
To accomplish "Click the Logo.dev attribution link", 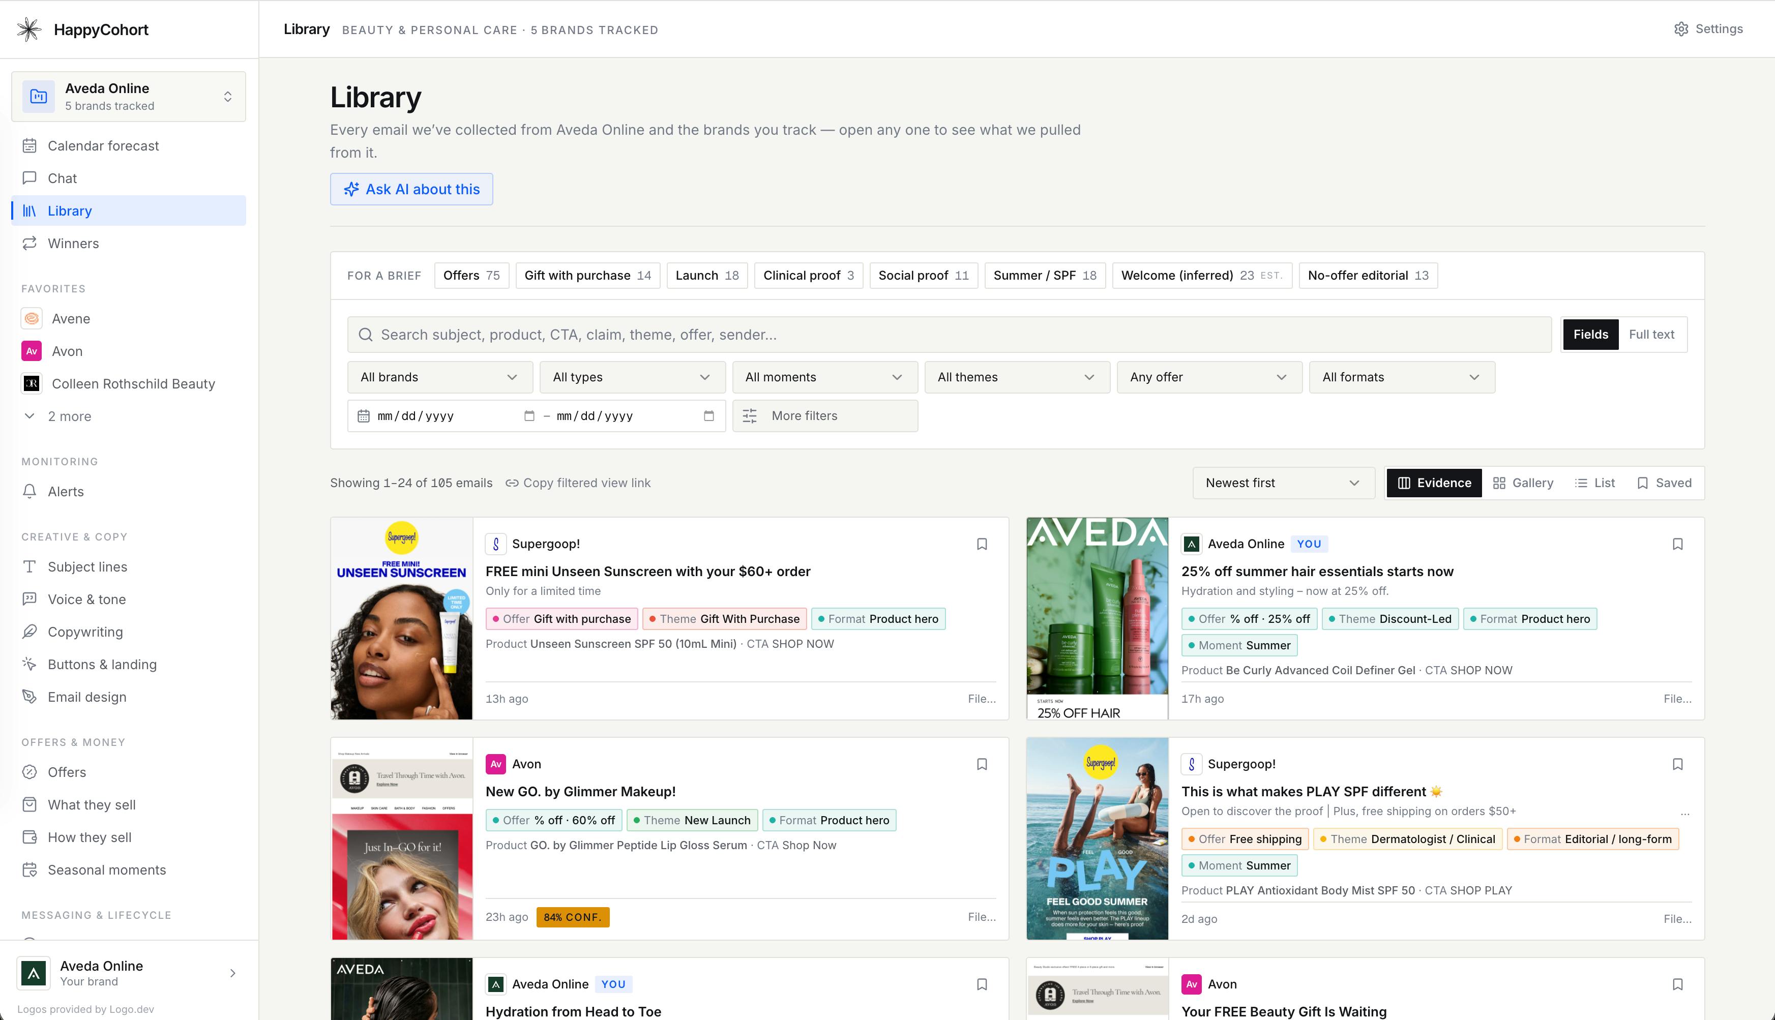I will tap(85, 1009).
